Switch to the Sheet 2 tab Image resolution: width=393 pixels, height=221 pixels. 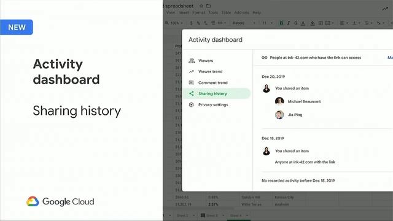point(182,215)
